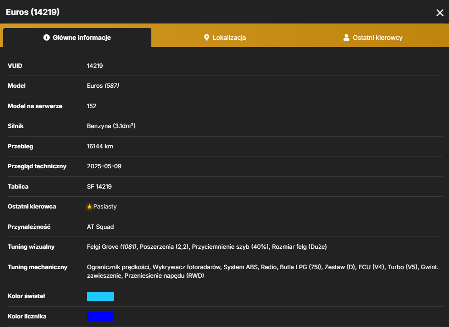Click the Tablica row label
This screenshot has height=327, width=449.
click(18, 186)
